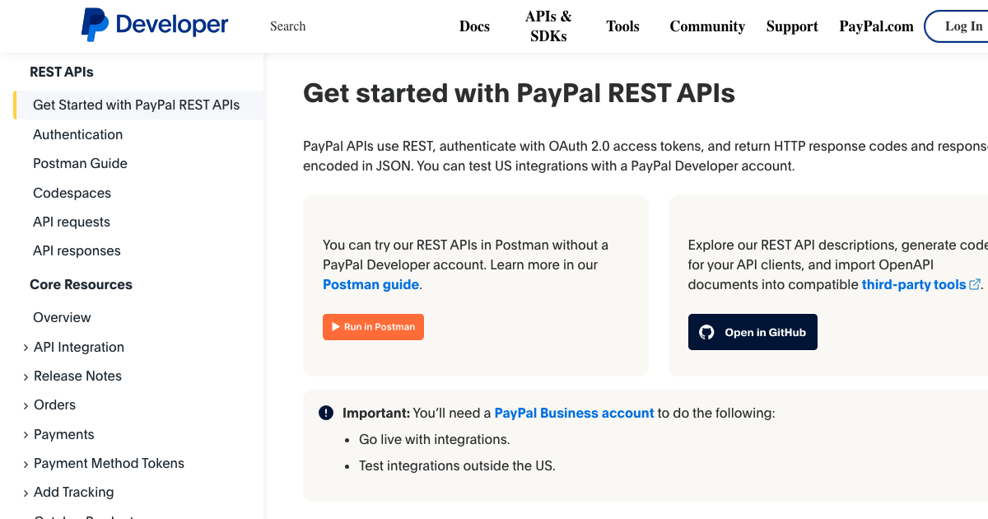Open the Authentication sidebar page
988x519 pixels.
pyautogui.click(x=77, y=134)
